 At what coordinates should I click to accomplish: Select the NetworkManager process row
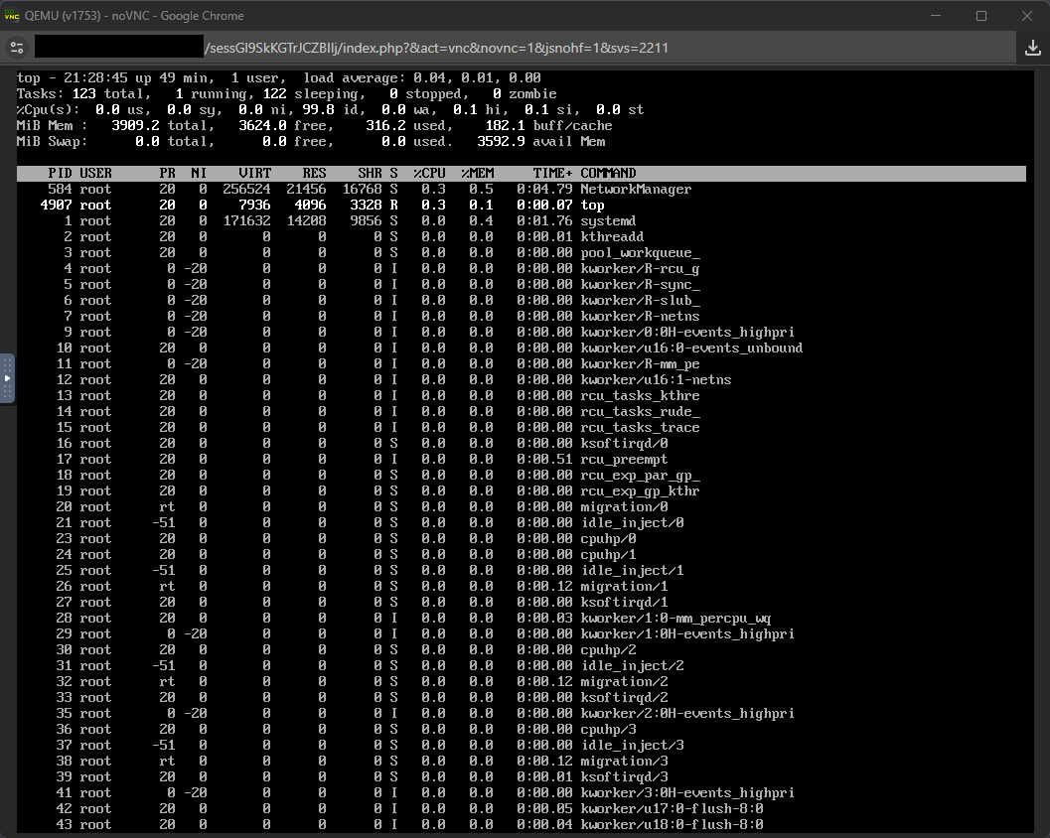pos(521,190)
